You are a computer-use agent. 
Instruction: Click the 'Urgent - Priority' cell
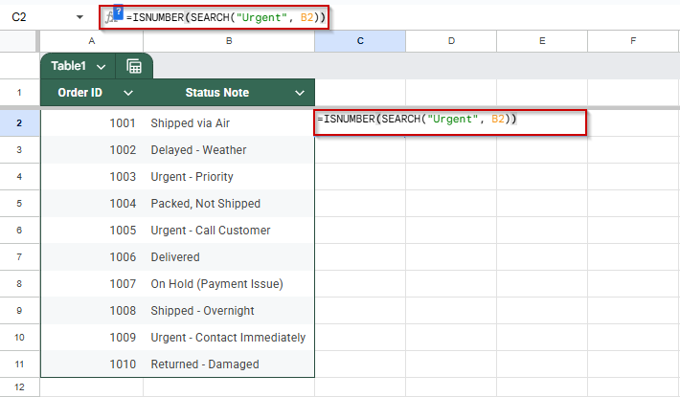[229, 177]
